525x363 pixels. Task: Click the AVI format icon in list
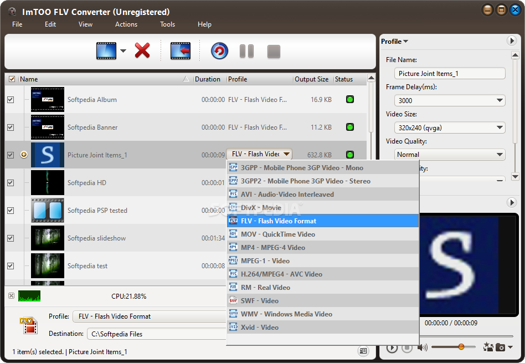(233, 194)
